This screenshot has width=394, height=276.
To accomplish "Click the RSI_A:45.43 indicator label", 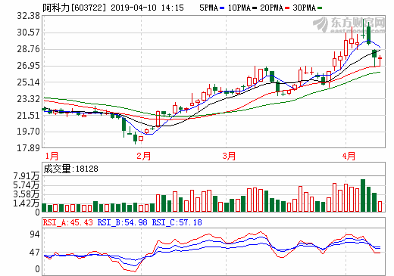I will tap(68, 222).
